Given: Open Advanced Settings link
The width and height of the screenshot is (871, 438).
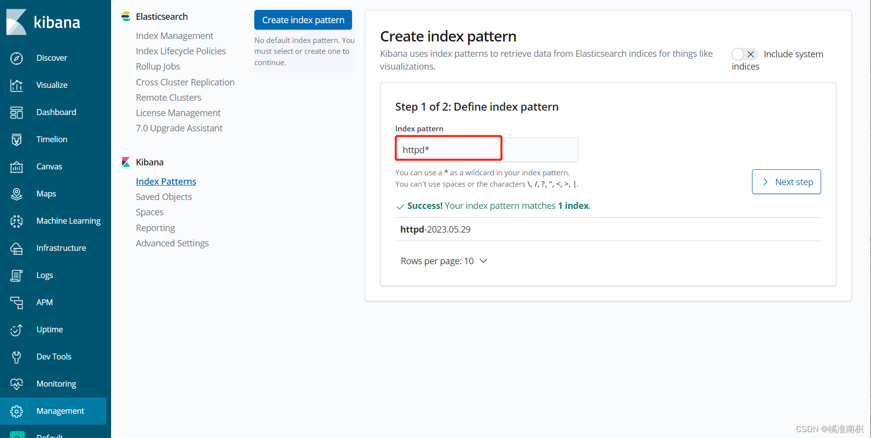Looking at the screenshot, I should [172, 243].
